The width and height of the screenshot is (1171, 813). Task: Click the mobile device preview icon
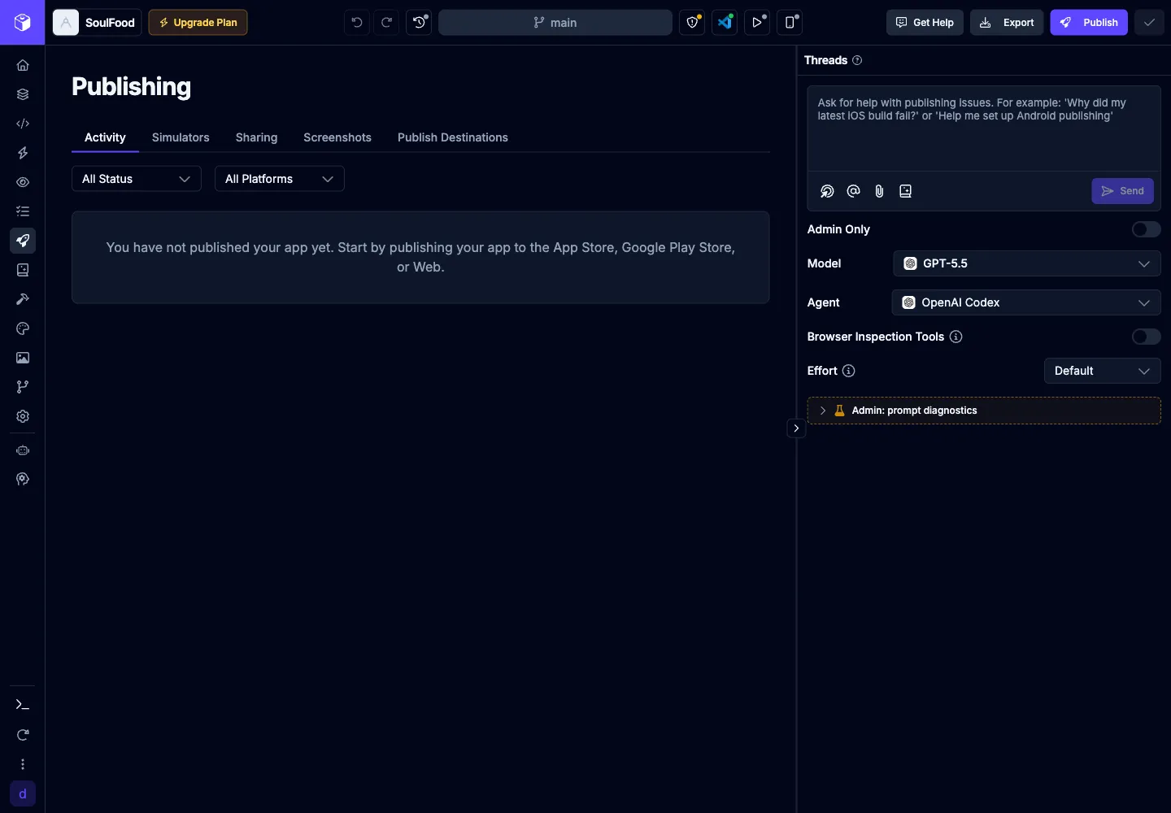[790, 23]
